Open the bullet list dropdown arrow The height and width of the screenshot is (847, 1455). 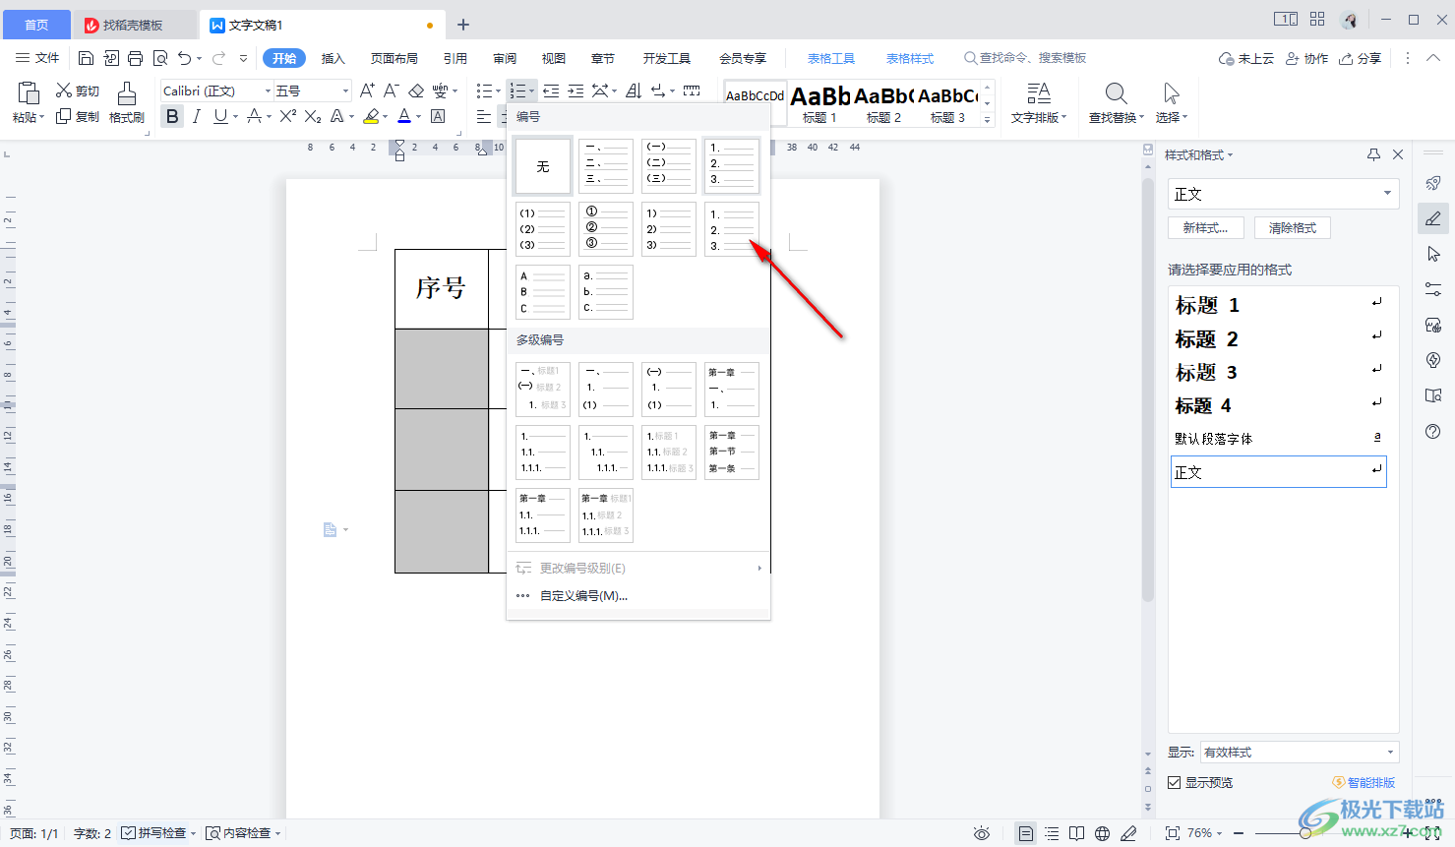[x=498, y=91]
